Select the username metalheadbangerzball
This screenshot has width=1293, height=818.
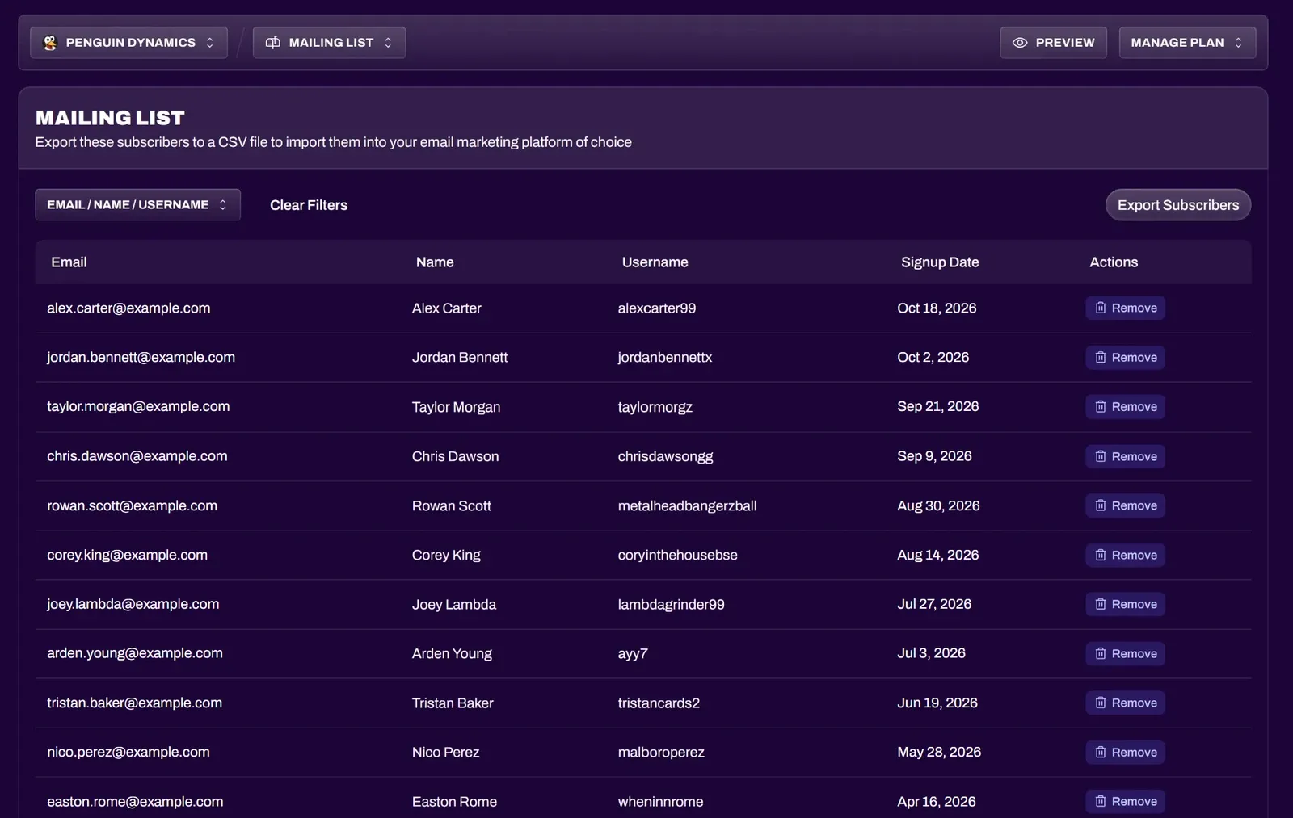click(x=688, y=505)
